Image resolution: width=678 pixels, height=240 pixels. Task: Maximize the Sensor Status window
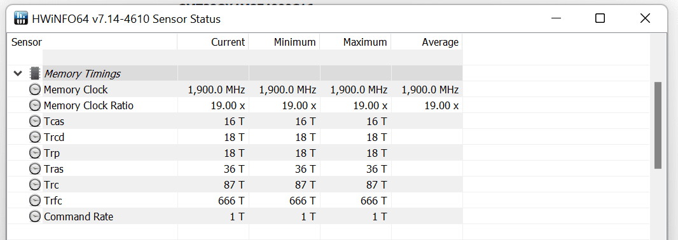[x=600, y=18]
